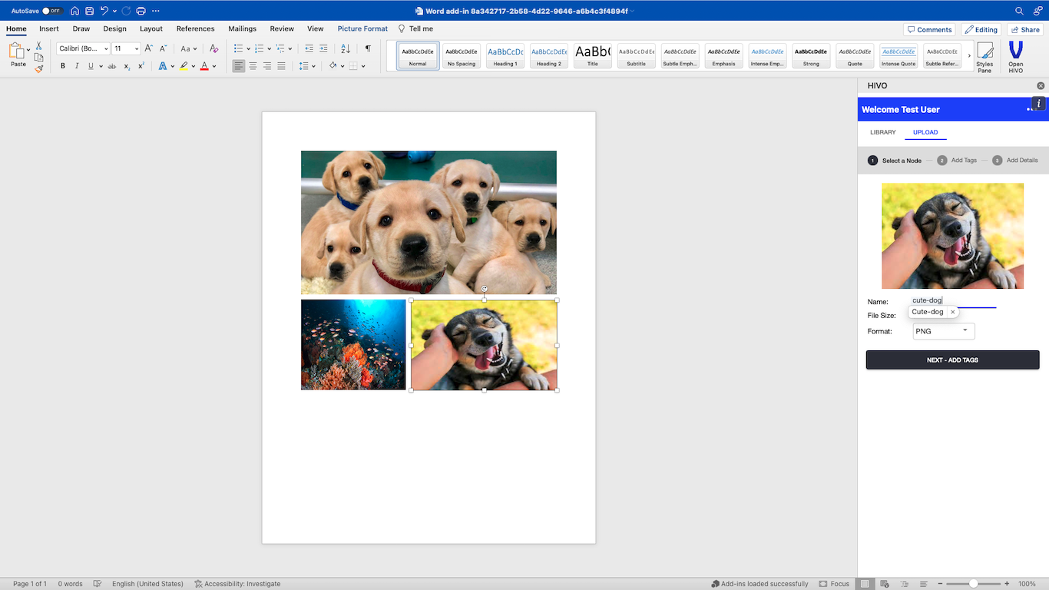Expand the font size dropdown
This screenshot has height=590, width=1049.
pos(137,48)
